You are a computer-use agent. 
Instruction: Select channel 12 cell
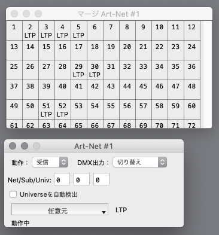point(192,30)
